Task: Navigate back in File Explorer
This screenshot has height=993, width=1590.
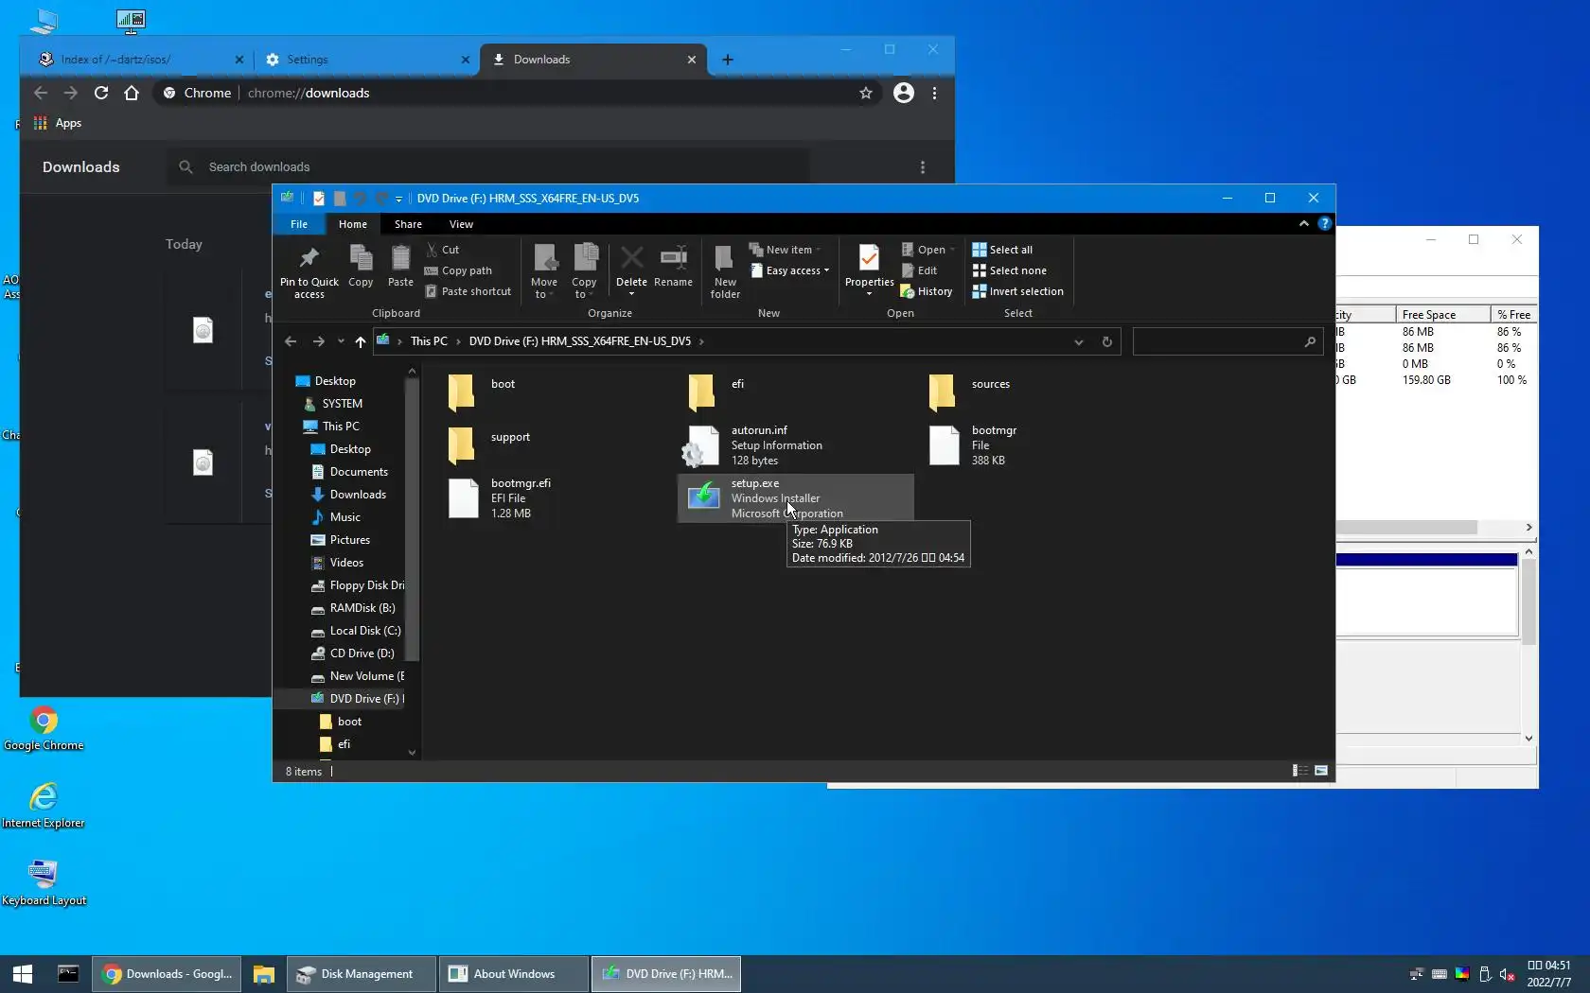Action: pos(291,341)
